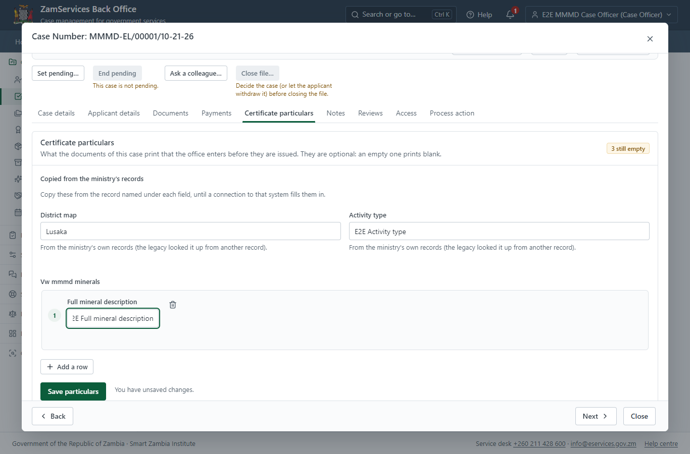Click 'Copied from the ministry's records' heading

tap(92, 179)
